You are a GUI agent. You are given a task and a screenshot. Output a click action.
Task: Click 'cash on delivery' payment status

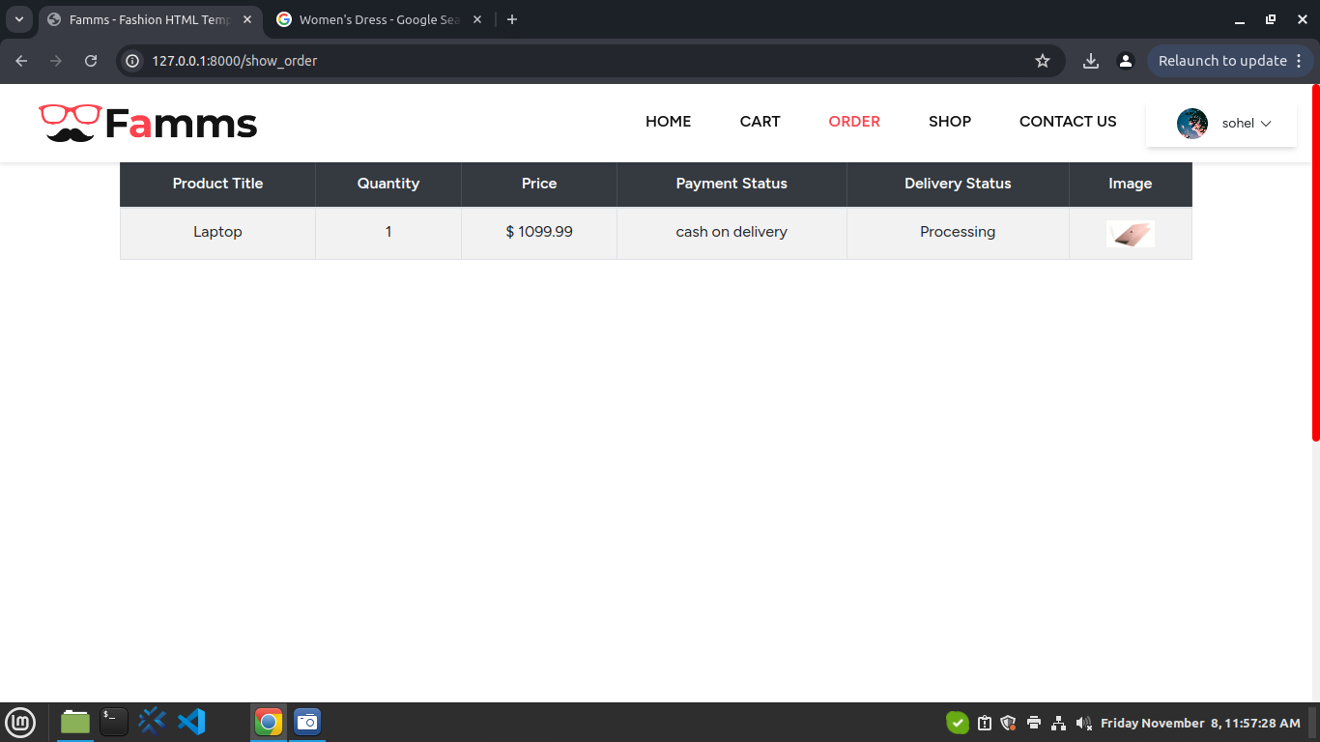pyautogui.click(x=732, y=232)
